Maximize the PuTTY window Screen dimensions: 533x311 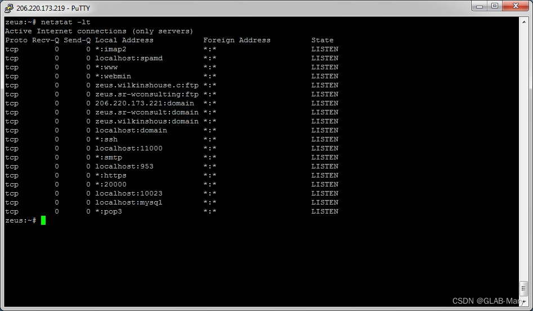tap(495, 6)
